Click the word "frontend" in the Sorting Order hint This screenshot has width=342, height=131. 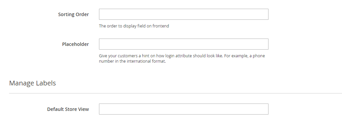[x=161, y=26]
